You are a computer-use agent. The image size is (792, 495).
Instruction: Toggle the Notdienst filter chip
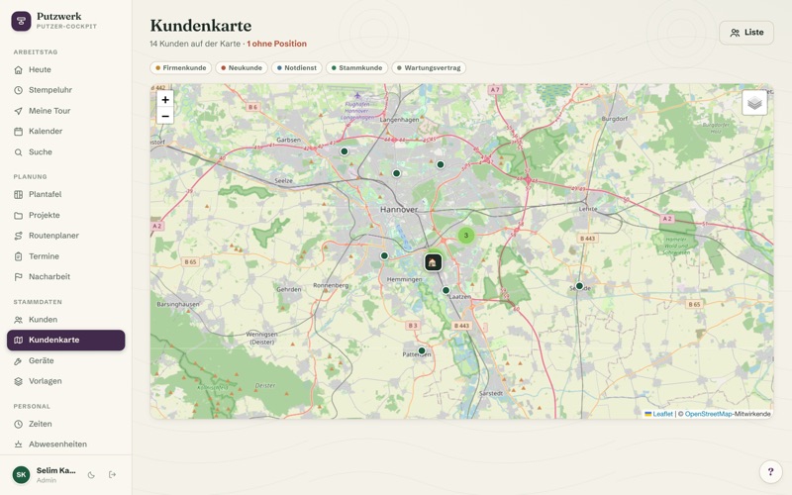pyautogui.click(x=297, y=67)
